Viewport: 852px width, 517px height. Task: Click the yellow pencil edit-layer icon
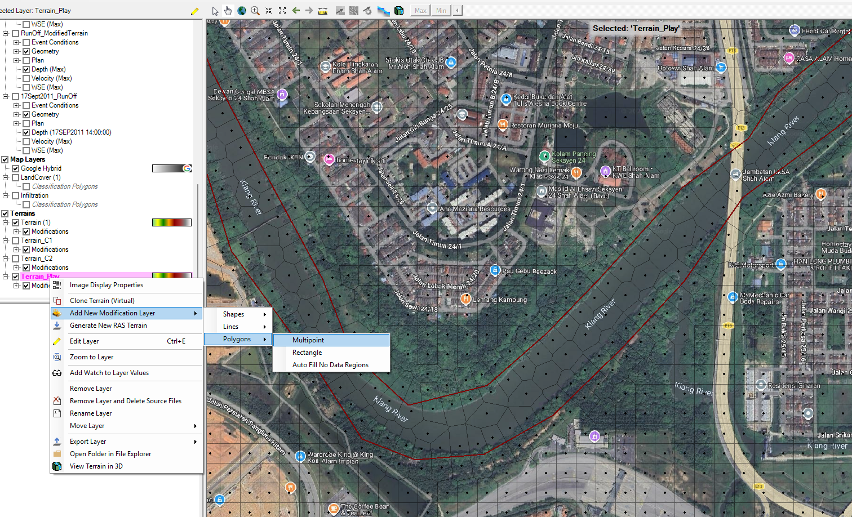click(195, 11)
